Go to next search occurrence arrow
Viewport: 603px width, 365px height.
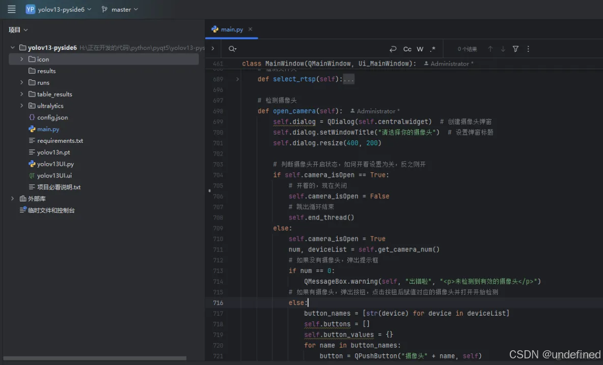(503, 49)
